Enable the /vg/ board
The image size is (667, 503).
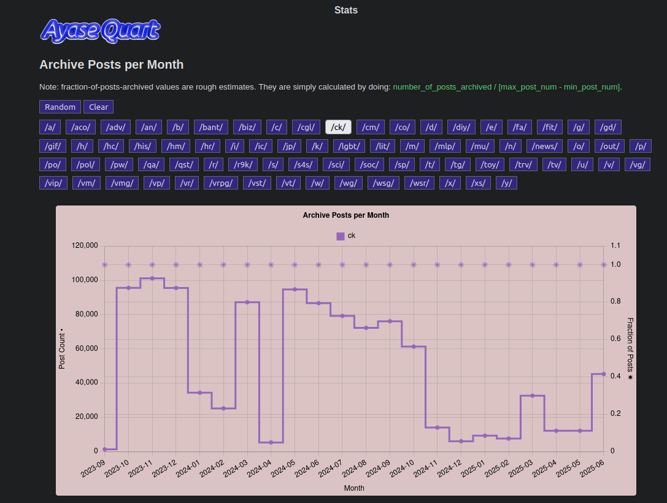[x=637, y=164]
